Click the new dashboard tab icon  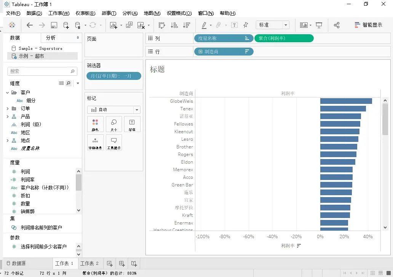(122, 263)
